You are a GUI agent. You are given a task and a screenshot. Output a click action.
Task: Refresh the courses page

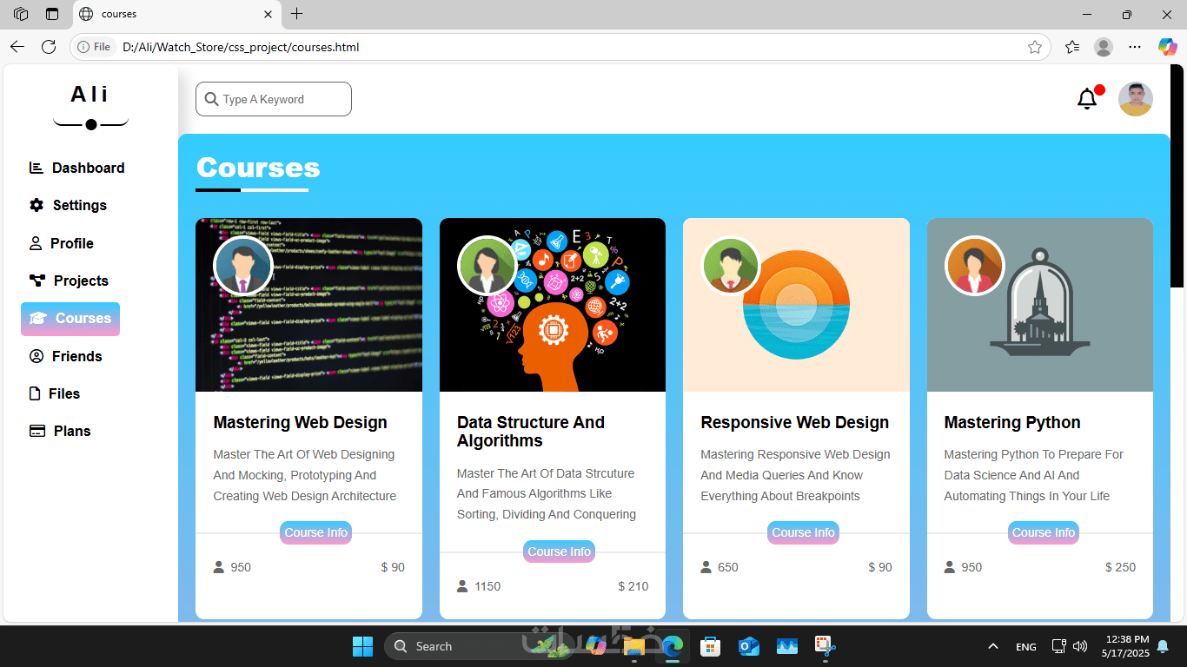tap(49, 47)
